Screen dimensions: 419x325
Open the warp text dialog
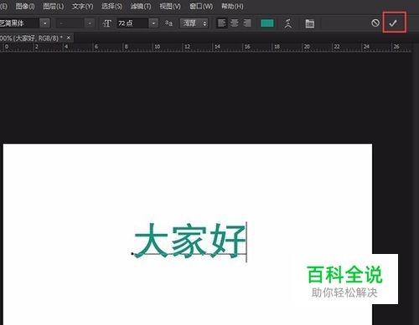tap(288, 23)
